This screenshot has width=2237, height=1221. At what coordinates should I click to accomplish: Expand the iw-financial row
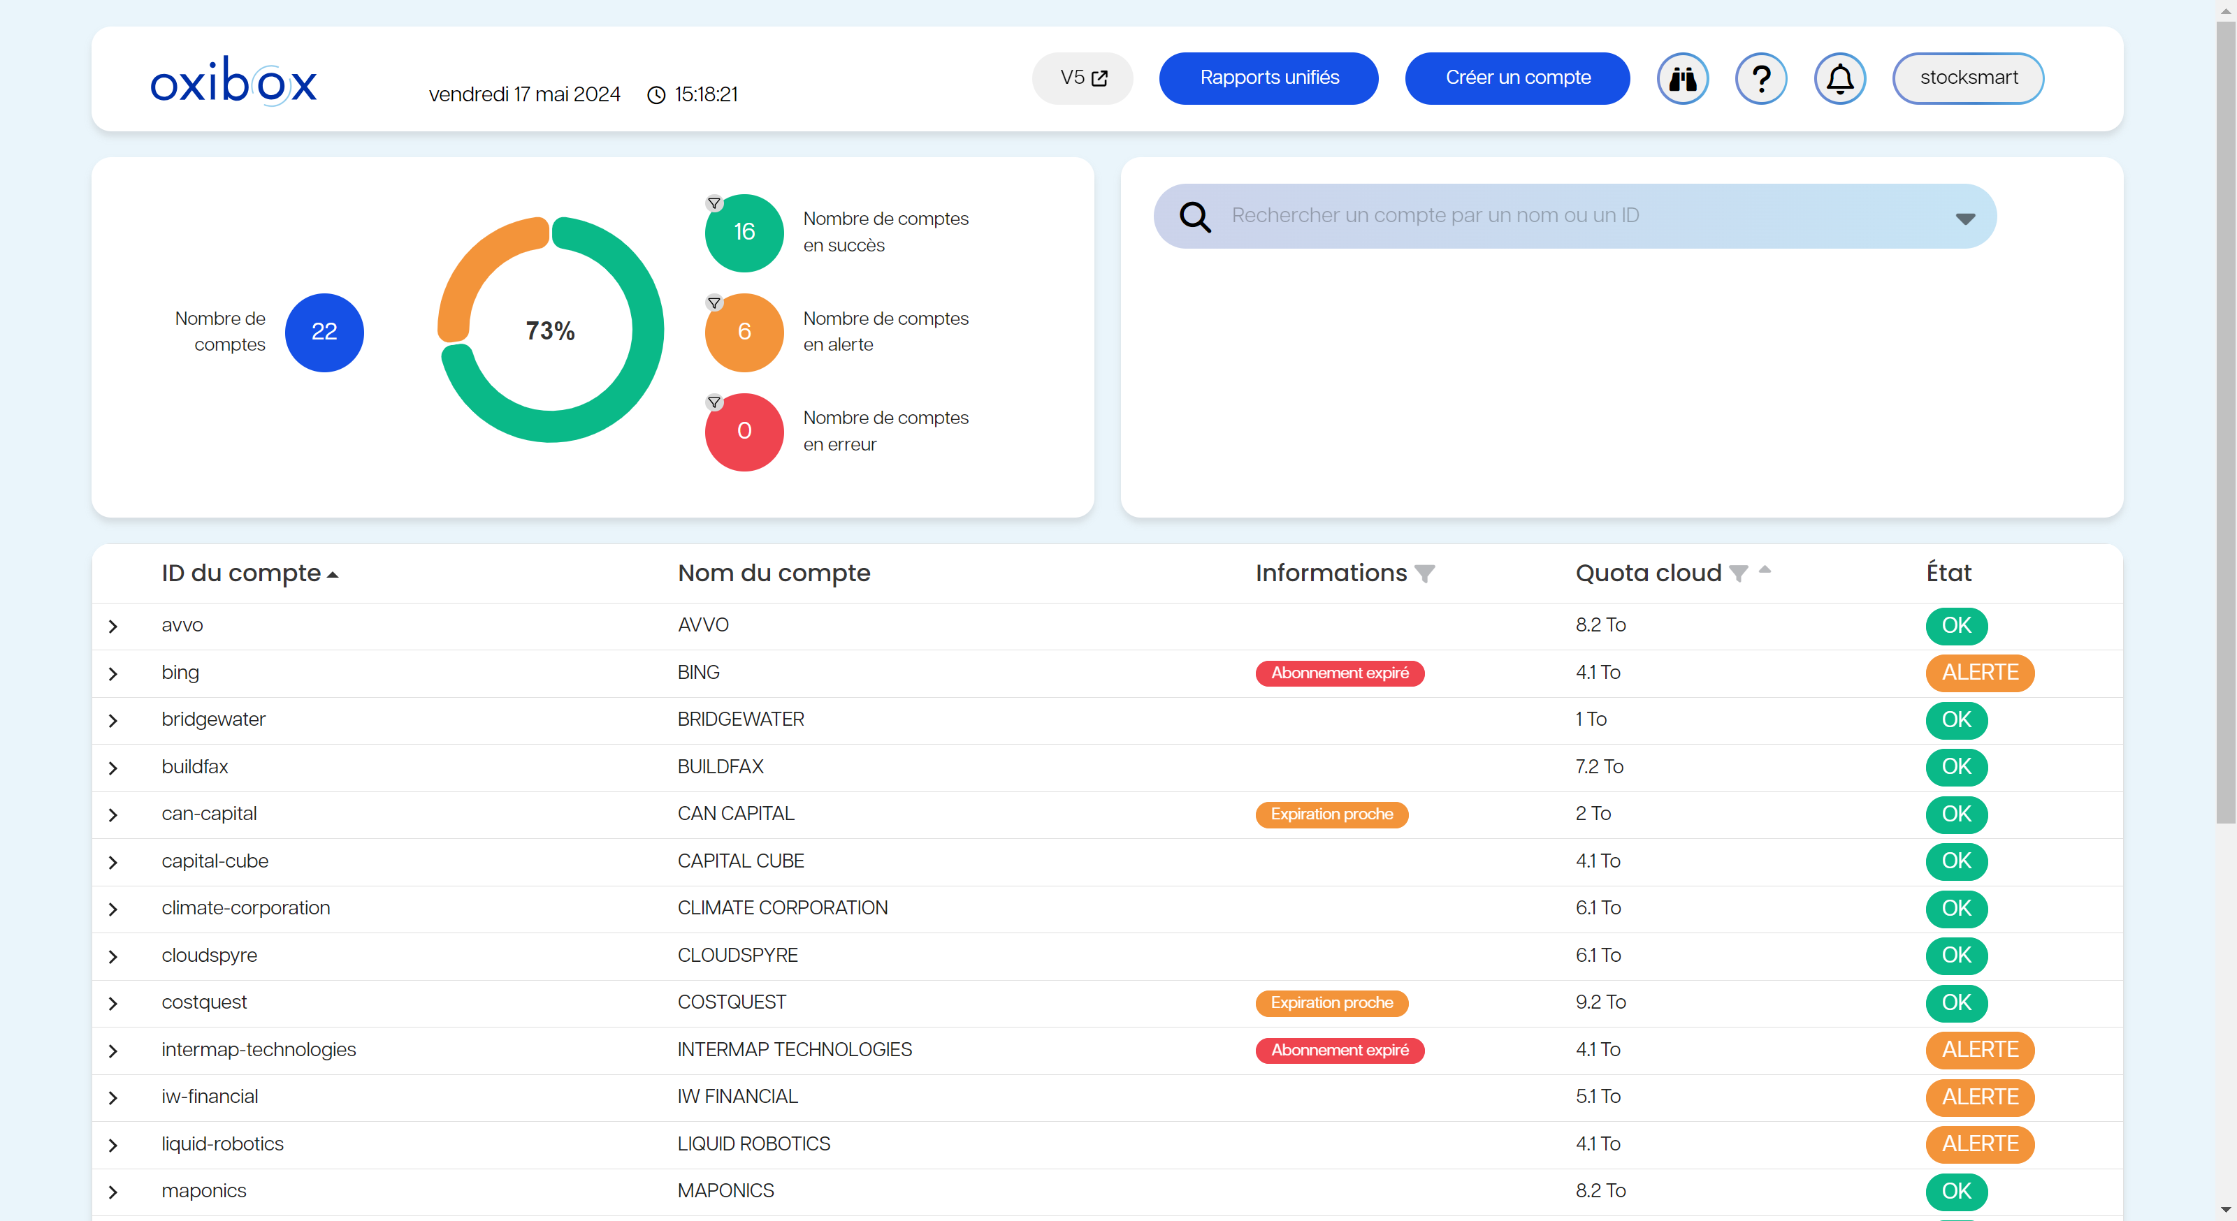coord(113,1098)
